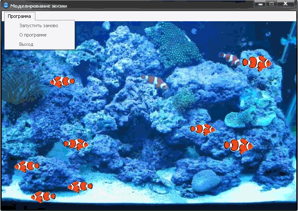Maximize the Моделирование жизни window
298x211 pixels.
pos(272,3)
